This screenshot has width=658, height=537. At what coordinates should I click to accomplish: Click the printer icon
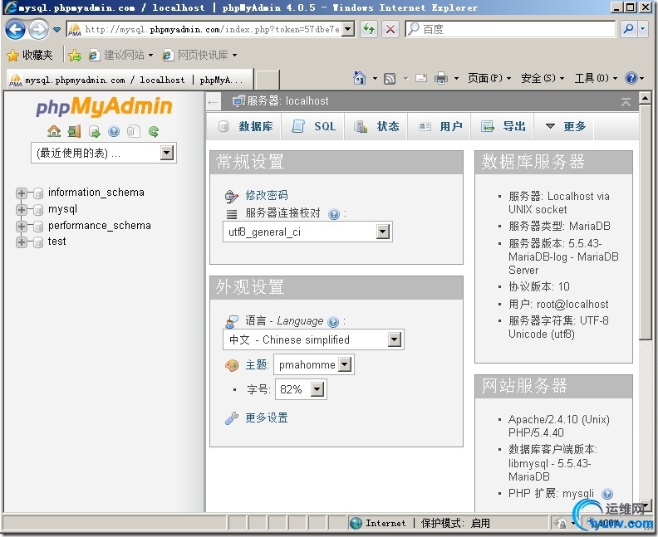coord(441,78)
